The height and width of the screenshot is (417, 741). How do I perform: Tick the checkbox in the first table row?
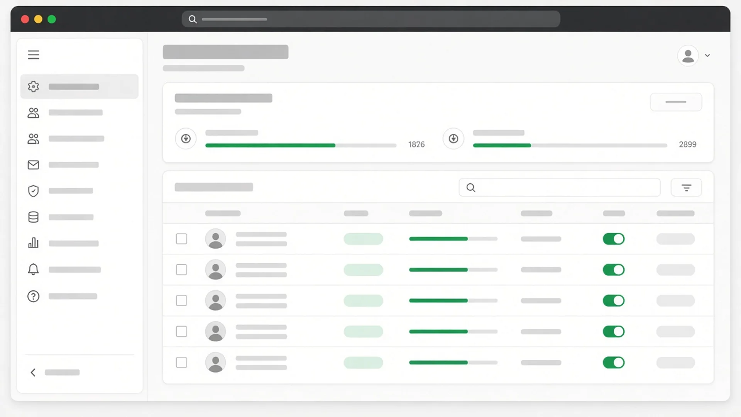click(x=181, y=239)
